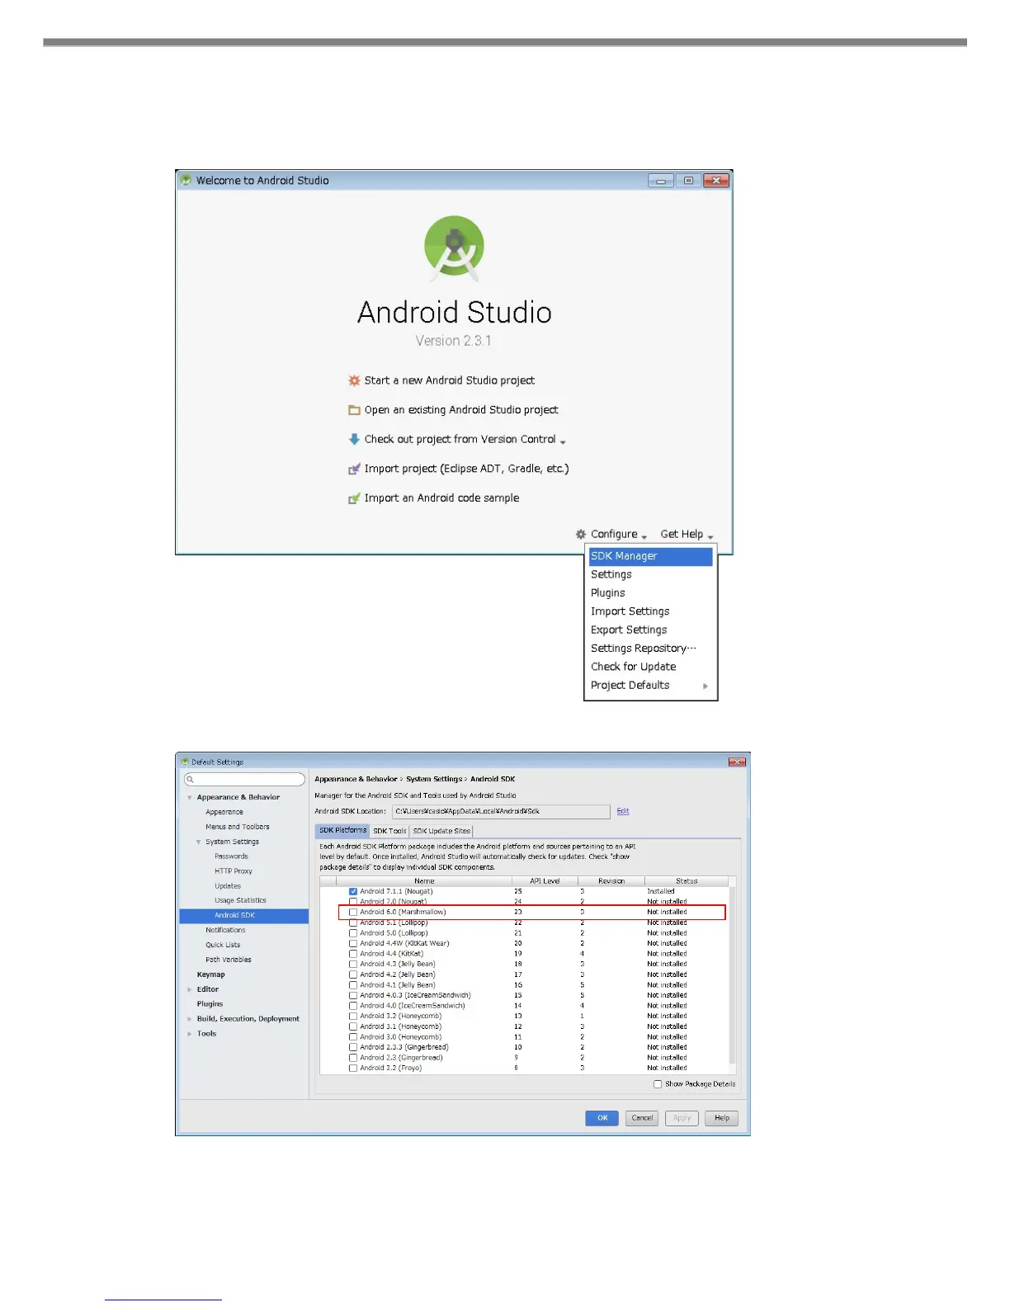Click the Android Studio icon in Welcome title bar
Image resolution: width=1010 pixels, height=1307 pixels.
(186, 180)
